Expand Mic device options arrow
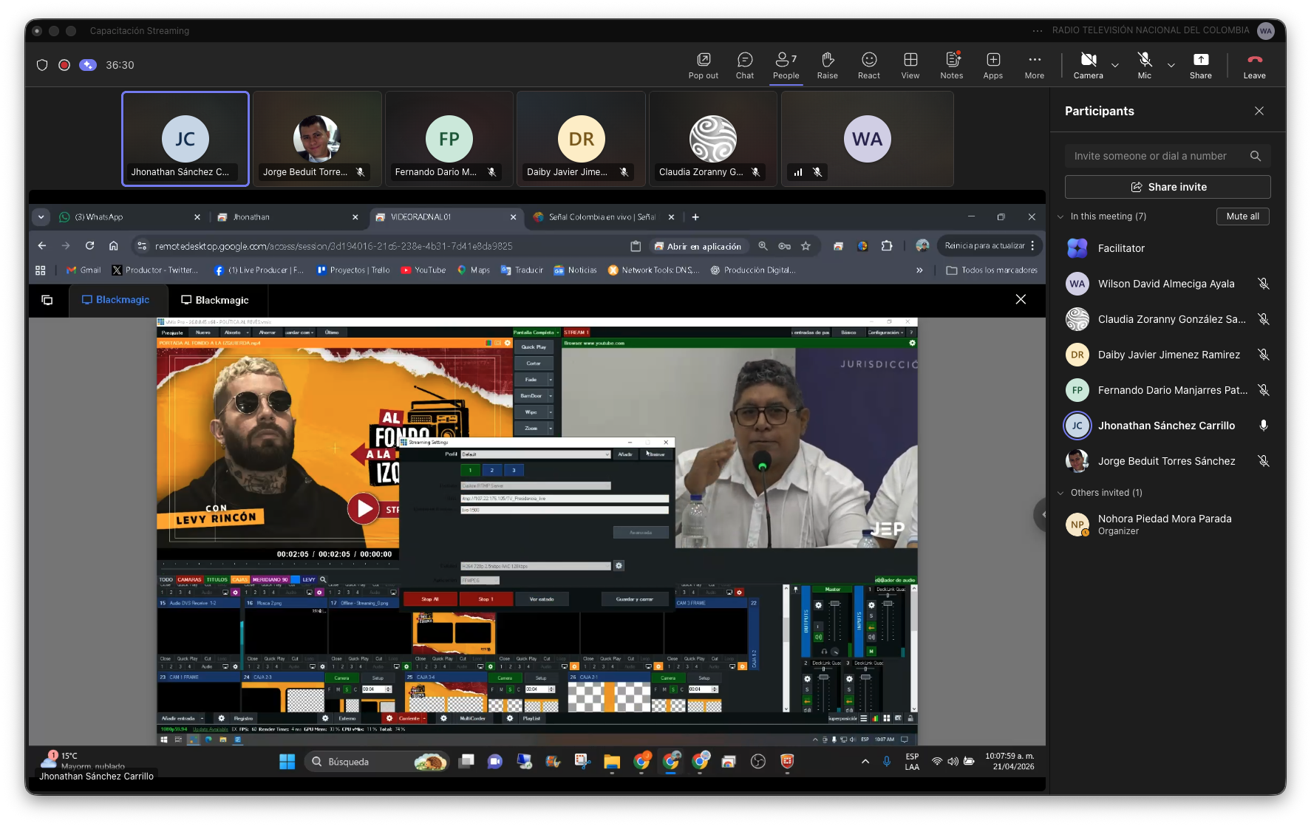Image resolution: width=1311 pixels, height=826 pixels. 1171,66
